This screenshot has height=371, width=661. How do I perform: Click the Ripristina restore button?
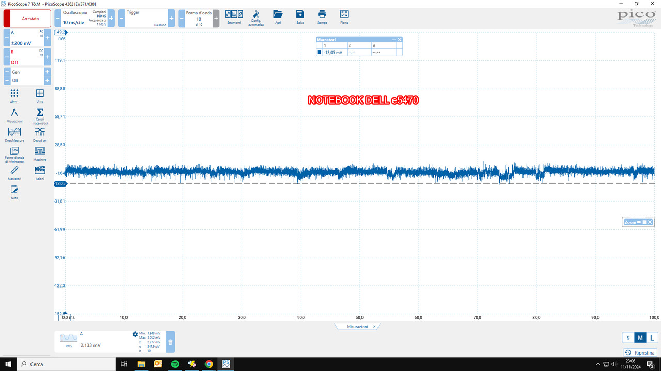[640, 353]
